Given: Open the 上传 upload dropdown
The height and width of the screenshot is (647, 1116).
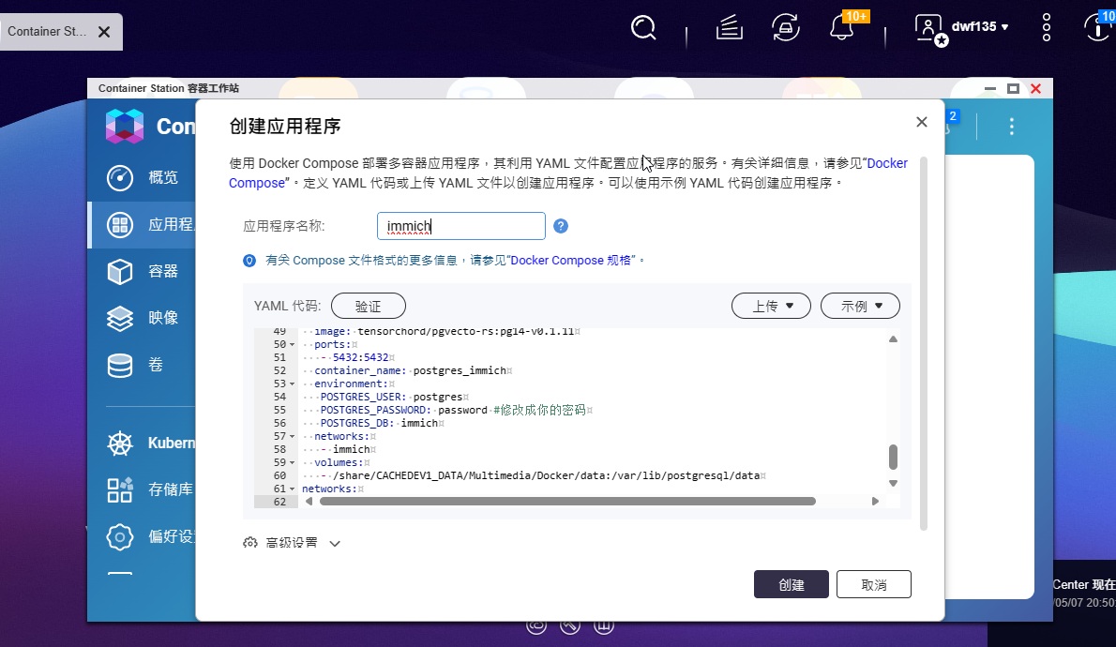Looking at the screenshot, I should click(772, 306).
